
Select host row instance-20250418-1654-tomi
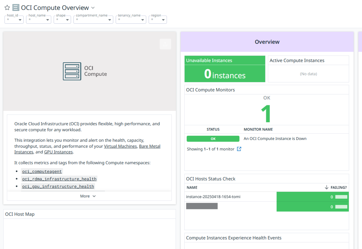[x=213, y=197]
